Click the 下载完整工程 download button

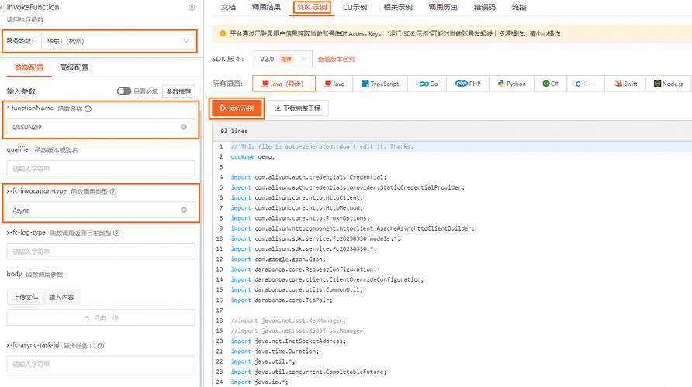click(x=297, y=108)
